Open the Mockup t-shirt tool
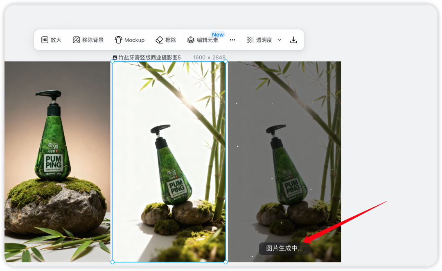The height and width of the screenshot is (271, 442). click(x=130, y=40)
